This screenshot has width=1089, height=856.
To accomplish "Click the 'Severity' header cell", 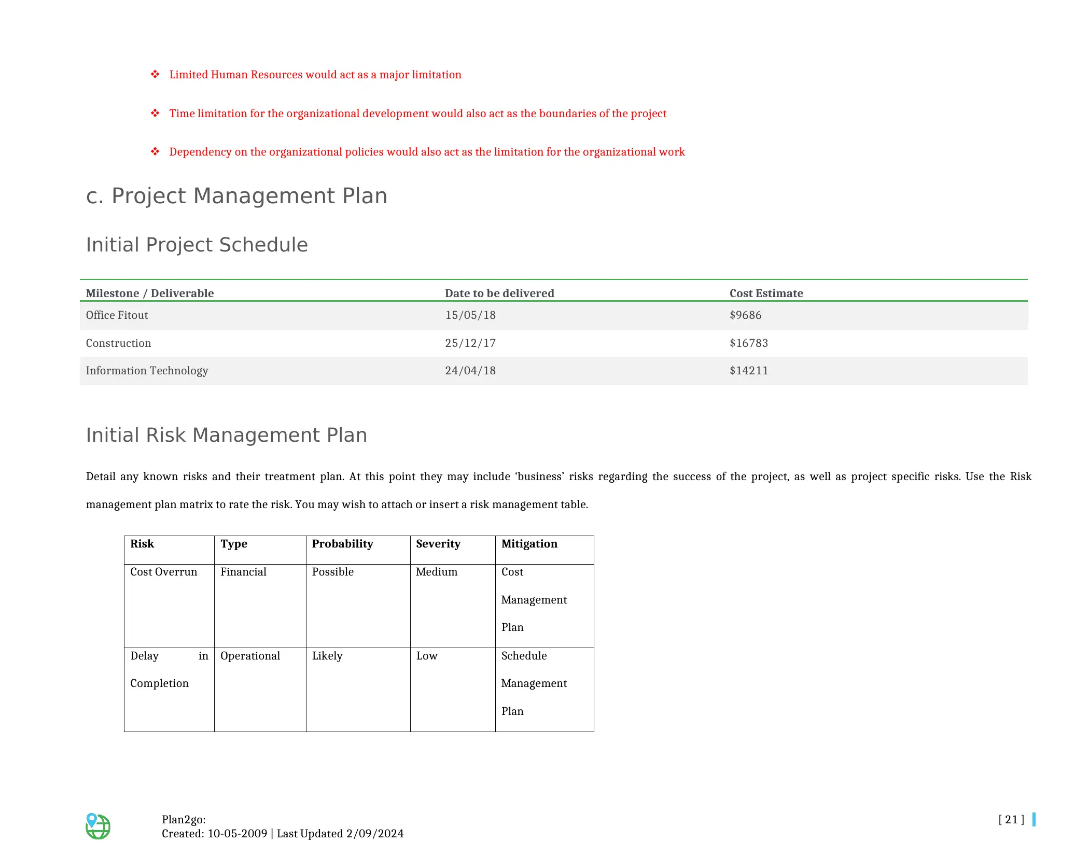I will [x=453, y=550].
